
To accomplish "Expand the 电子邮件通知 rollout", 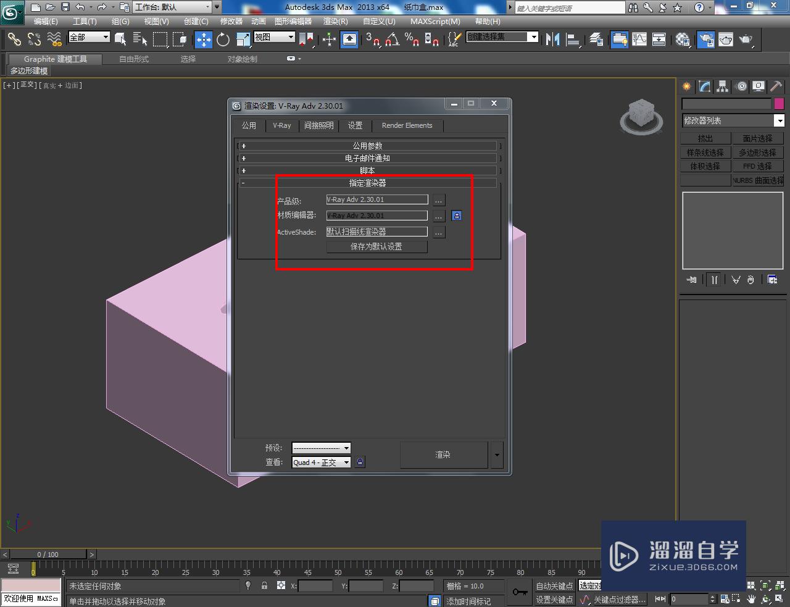I will click(368, 158).
